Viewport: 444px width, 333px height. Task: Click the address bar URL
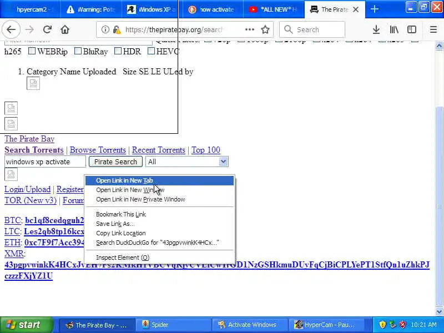[174, 29]
